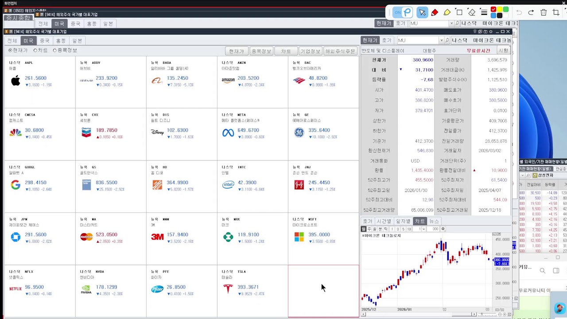Select daily 일 chart period
The width and height of the screenshot is (567, 319).
(x=364, y=229)
